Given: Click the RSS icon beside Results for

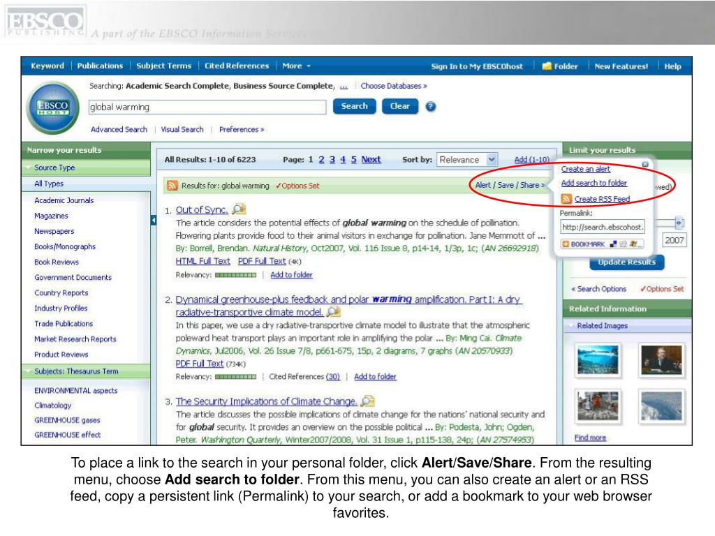Looking at the screenshot, I should (172, 186).
